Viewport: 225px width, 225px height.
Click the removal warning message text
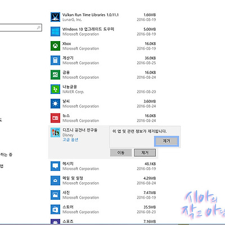(x=139, y=131)
